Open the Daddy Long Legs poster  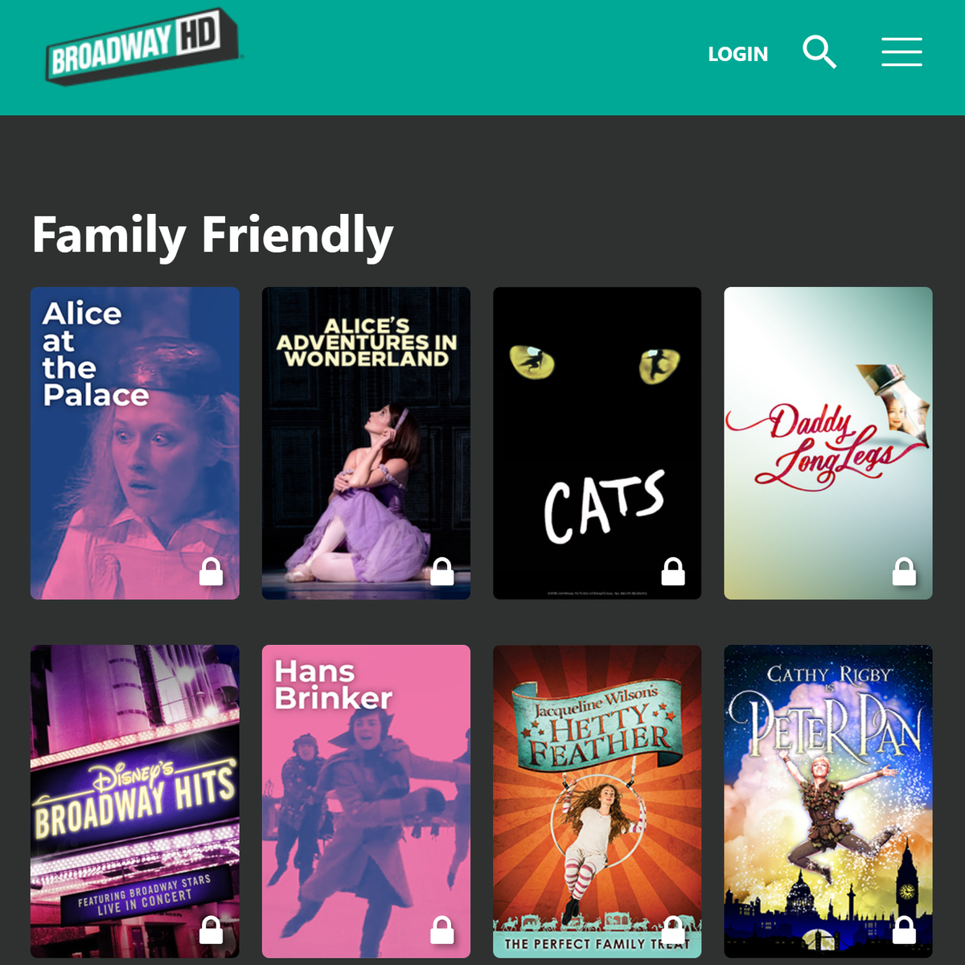(828, 443)
